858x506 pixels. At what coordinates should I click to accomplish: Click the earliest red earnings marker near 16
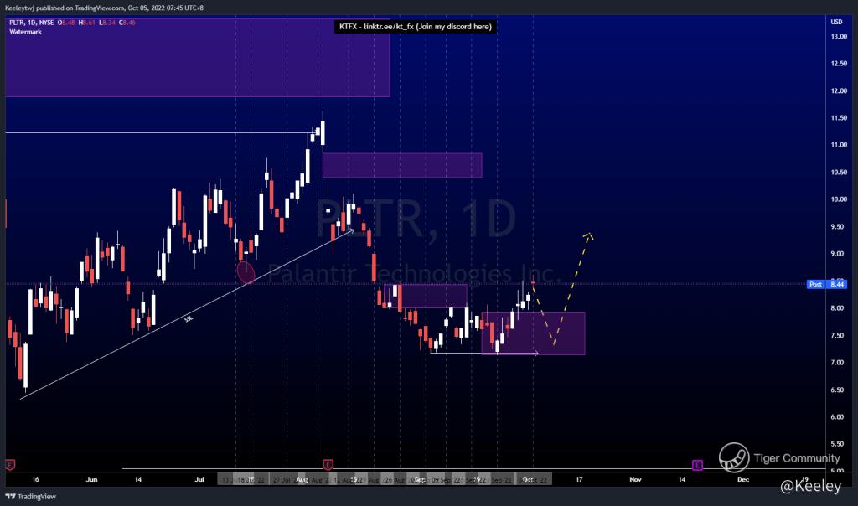10,465
